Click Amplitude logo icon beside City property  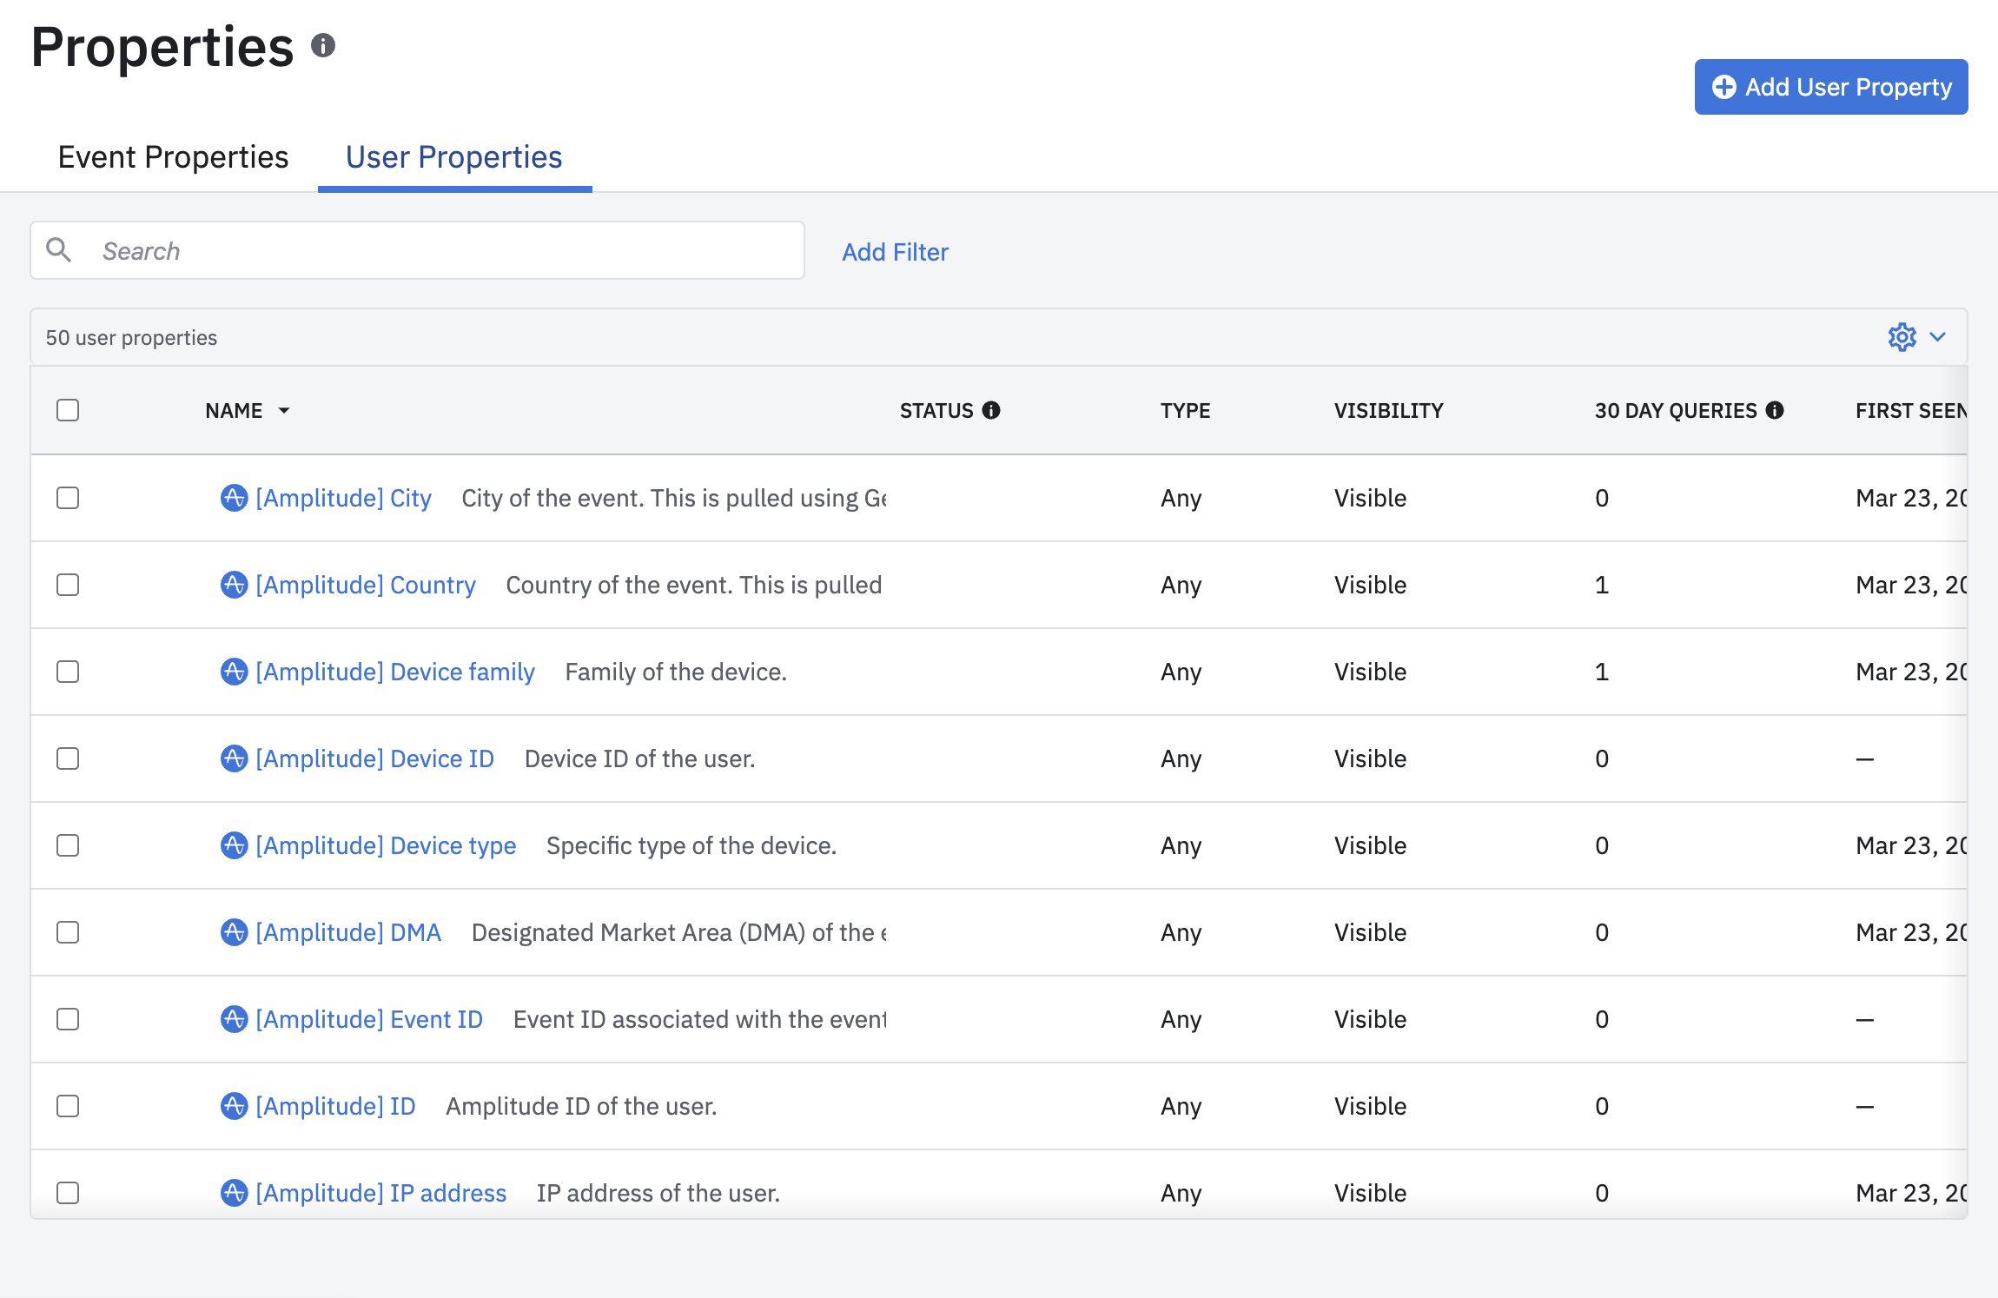(x=234, y=498)
